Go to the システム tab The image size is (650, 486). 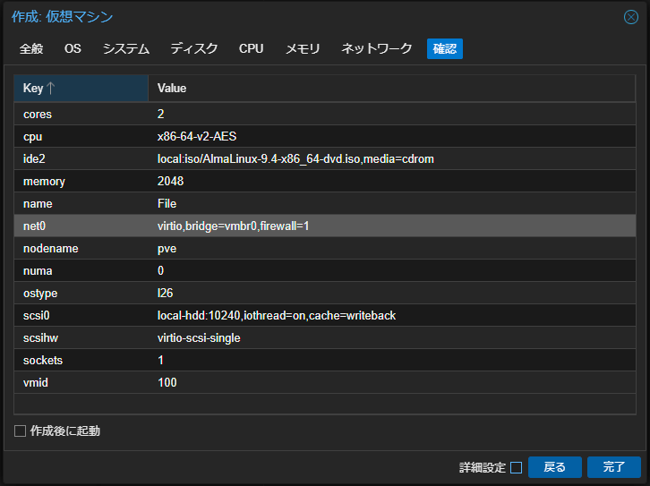pyautogui.click(x=125, y=48)
